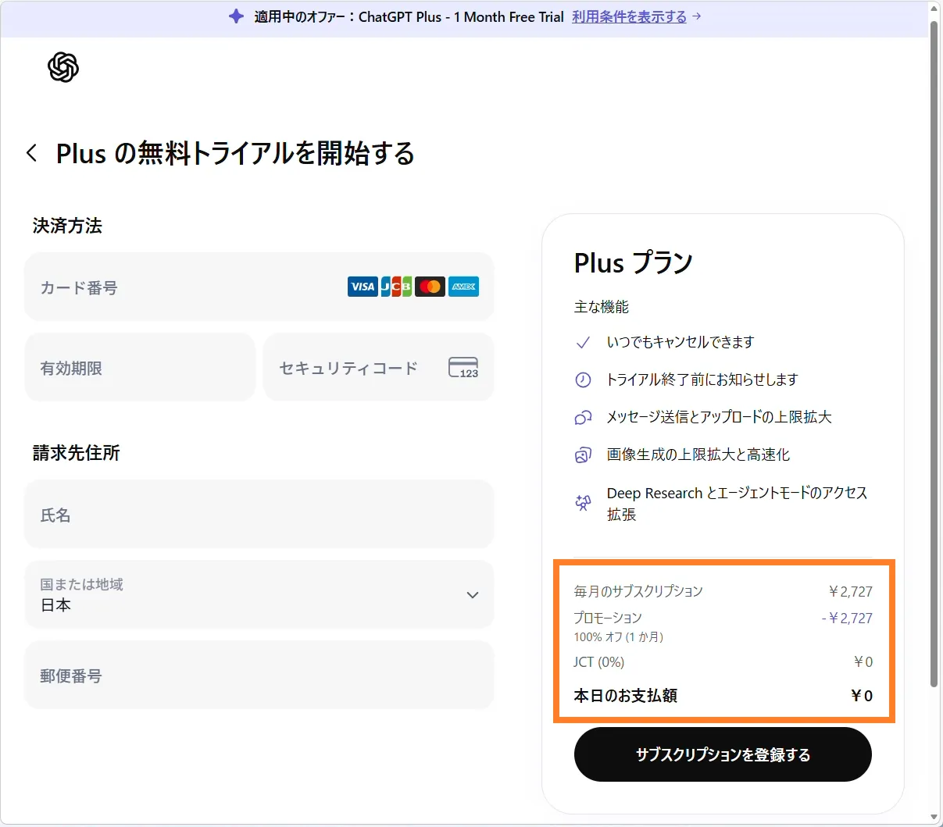Click the 郵便番号 postal code field
Screen dimensions: 943x827
(259, 676)
